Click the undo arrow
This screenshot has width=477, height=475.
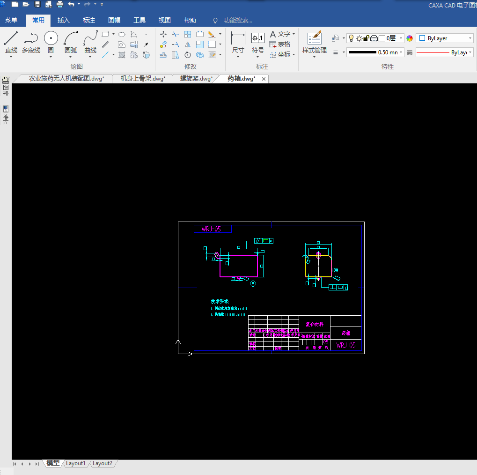click(71, 4)
